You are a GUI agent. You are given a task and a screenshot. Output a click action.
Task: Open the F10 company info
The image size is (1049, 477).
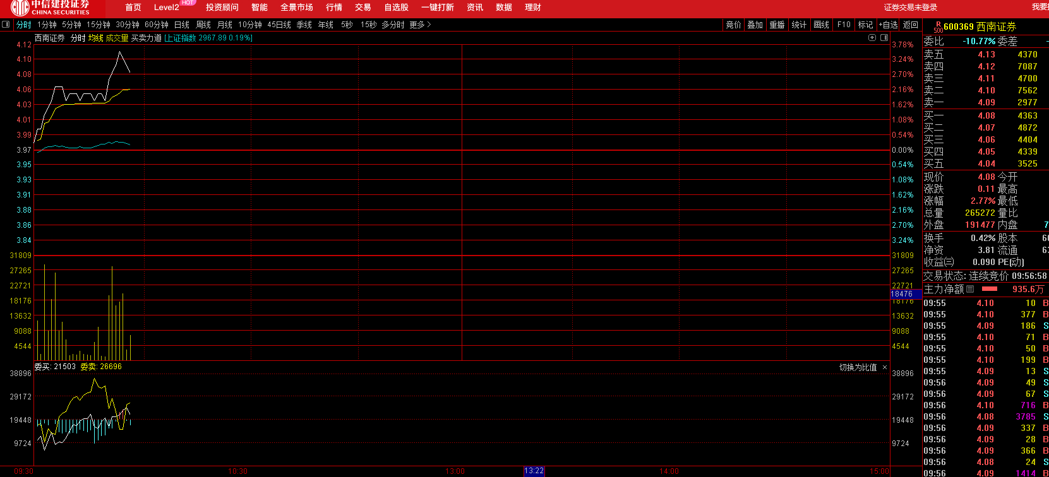click(844, 25)
